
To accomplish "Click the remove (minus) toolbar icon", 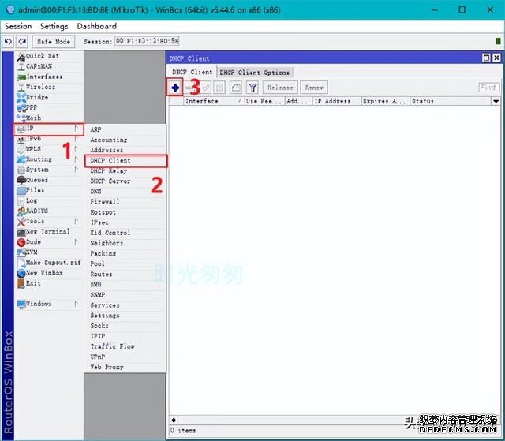I will [189, 88].
